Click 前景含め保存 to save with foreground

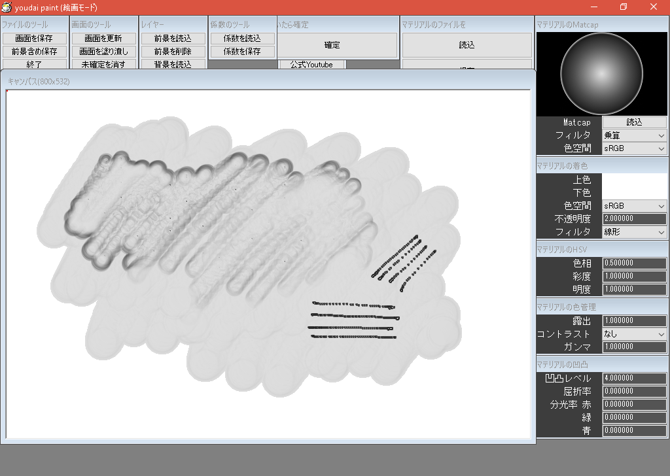point(36,51)
